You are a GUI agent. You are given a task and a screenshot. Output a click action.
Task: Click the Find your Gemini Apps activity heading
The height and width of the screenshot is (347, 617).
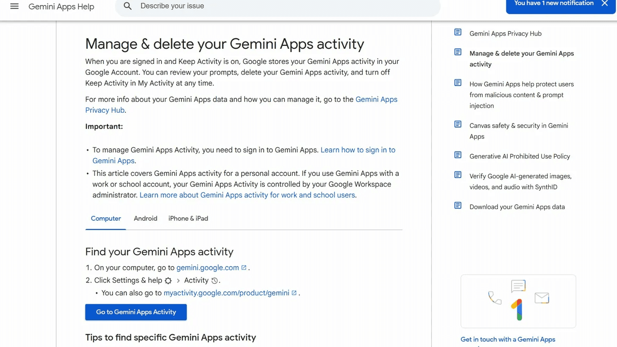159,252
